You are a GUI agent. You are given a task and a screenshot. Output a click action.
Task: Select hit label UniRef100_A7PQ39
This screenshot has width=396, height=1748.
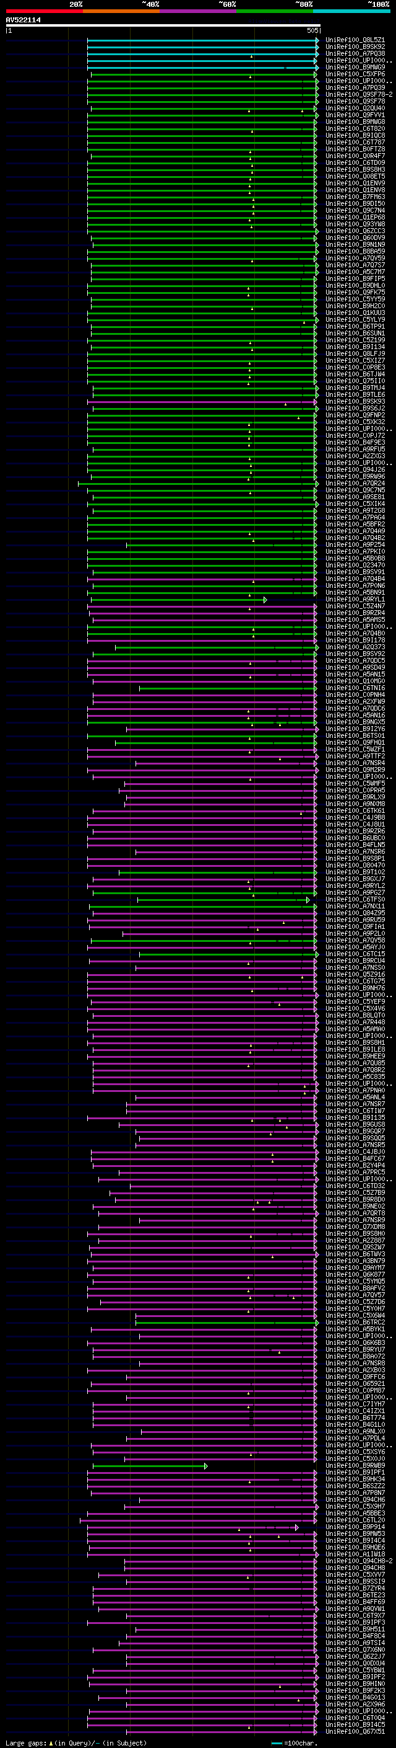pos(355,87)
